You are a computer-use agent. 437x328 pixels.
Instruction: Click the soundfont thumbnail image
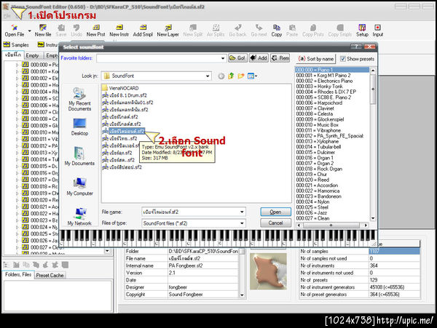coord(268,271)
